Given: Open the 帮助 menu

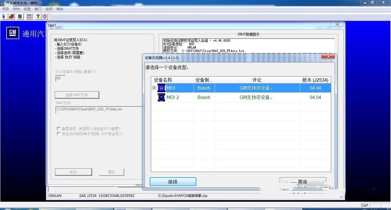Looking at the screenshot, I should click(x=60, y=9).
